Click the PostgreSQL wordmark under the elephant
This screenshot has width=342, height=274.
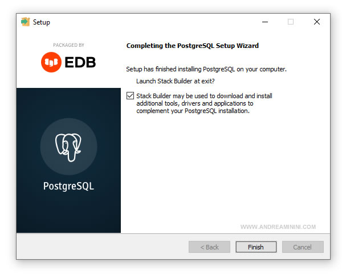(x=69, y=186)
